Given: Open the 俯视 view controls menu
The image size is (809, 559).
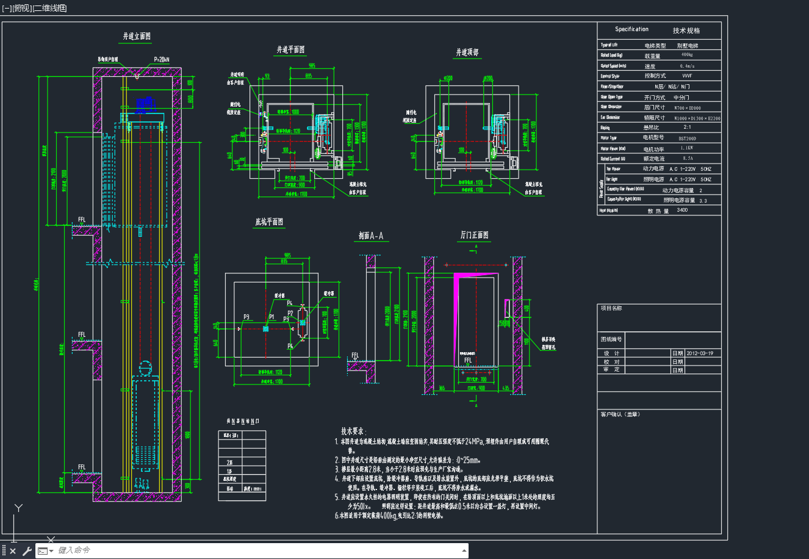Looking at the screenshot, I should click(22, 8).
